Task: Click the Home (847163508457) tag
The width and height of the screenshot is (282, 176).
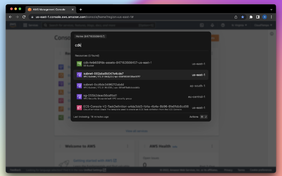Action: pyautogui.click(x=90, y=36)
